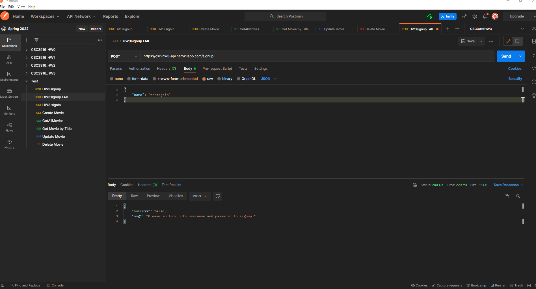Click the Beautify link
This screenshot has width=536, height=289.
click(x=515, y=79)
